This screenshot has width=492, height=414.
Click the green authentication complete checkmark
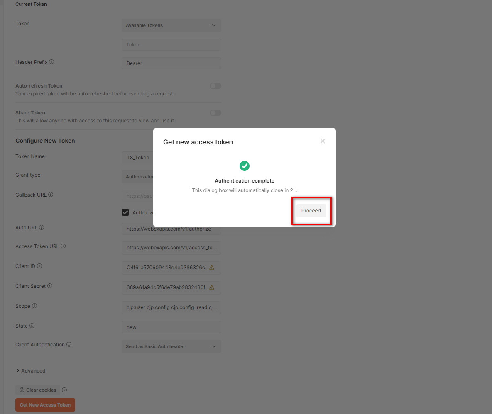click(x=245, y=166)
